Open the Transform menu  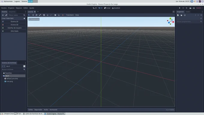coord(70,15)
